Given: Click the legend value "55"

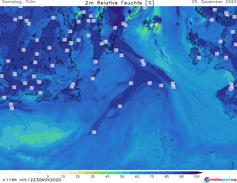Looking at the screenshot, I should point(122,177).
